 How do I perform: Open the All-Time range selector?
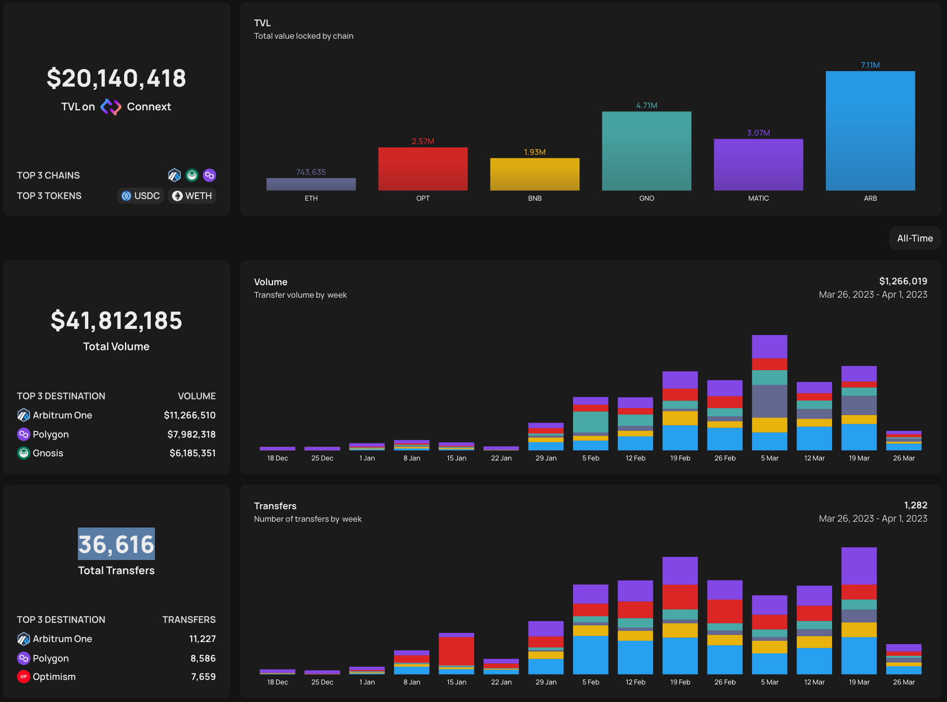click(x=914, y=239)
